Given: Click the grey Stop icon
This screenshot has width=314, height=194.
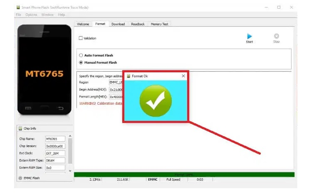Looking at the screenshot, I should tap(276, 37).
